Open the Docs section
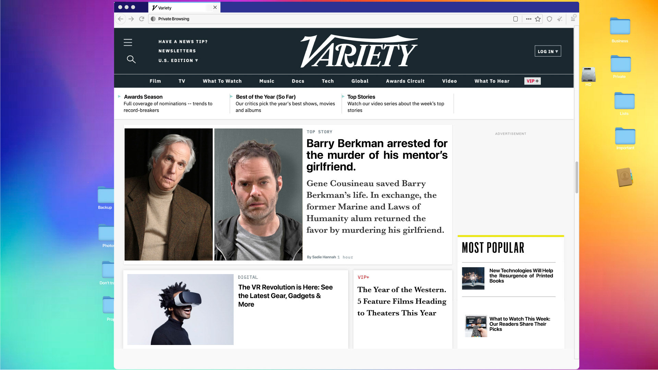The image size is (658, 370). pyautogui.click(x=298, y=81)
